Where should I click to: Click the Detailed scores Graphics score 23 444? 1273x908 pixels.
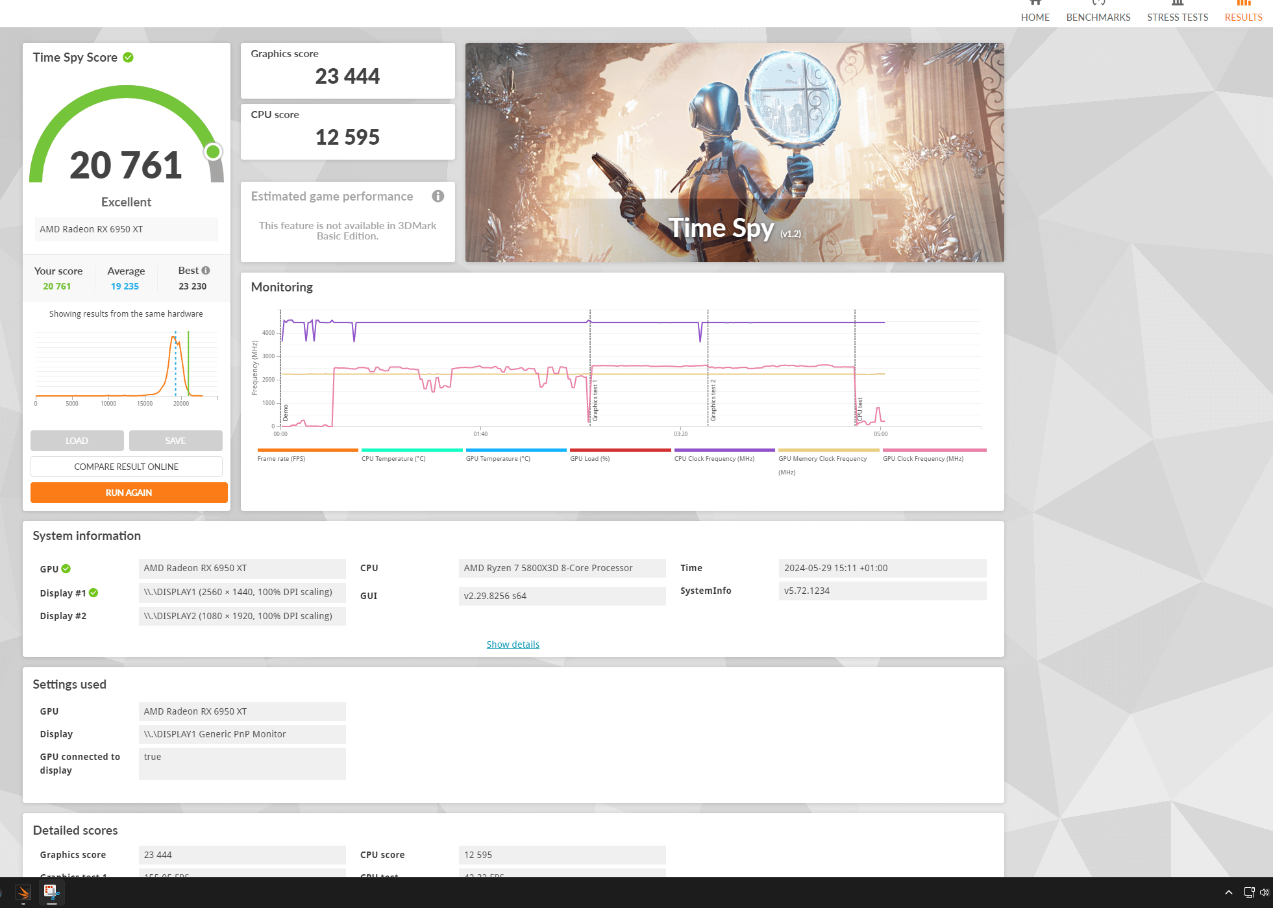pyautogui.click(x=242, y=855)
